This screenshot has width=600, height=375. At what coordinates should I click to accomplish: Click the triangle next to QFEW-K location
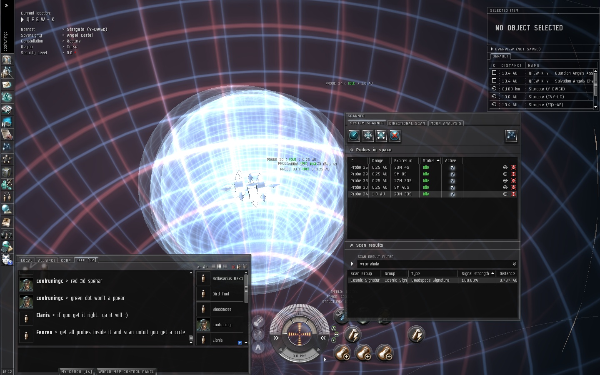click(x=22, y=20)
